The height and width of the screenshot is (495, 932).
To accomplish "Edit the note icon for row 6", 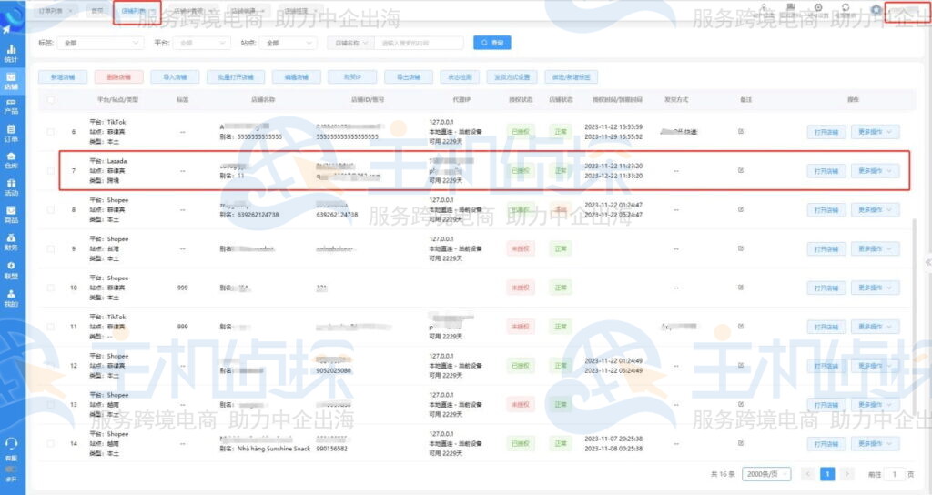I will [741, 131].
